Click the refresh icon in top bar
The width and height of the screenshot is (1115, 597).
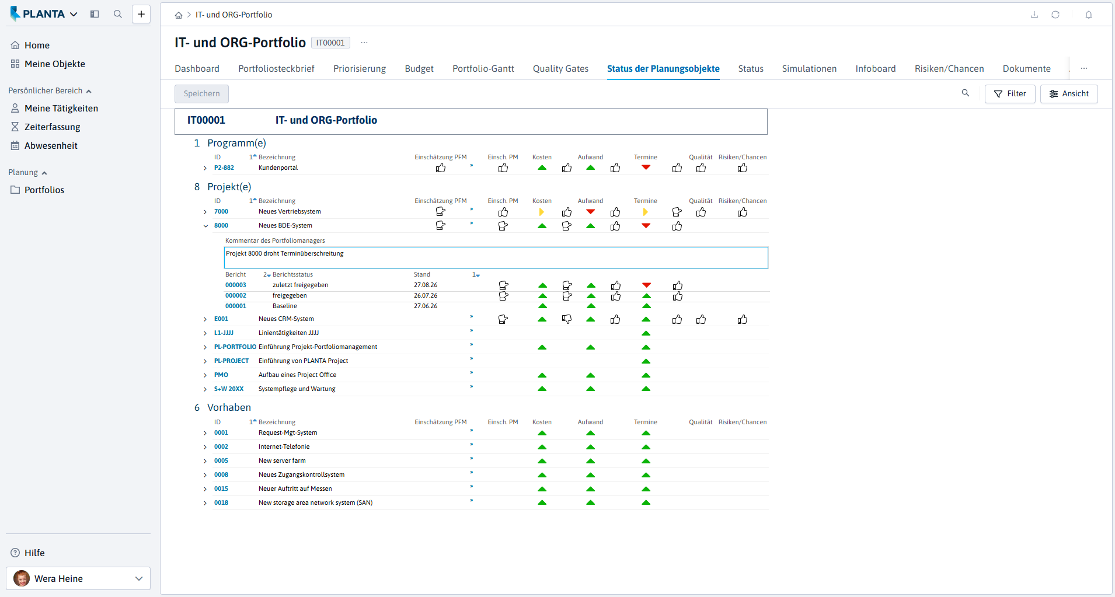(x=1055, y=15)
